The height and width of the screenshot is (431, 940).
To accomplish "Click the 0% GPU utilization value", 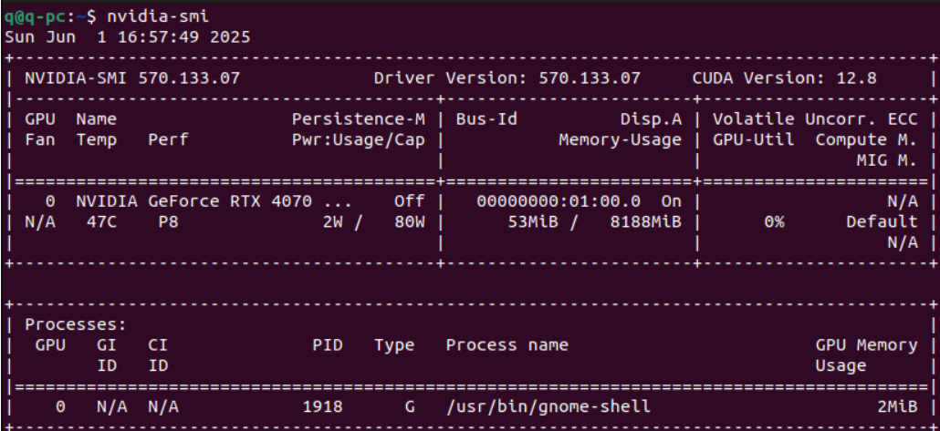I will point(774,221).
